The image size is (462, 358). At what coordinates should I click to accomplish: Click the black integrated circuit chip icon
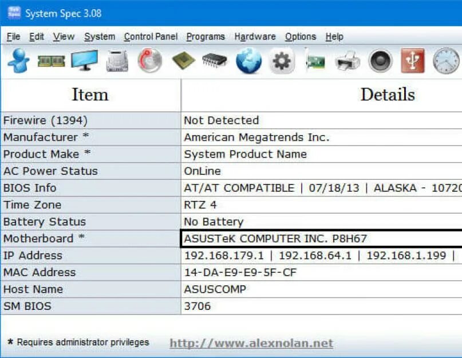click(215, 60)
